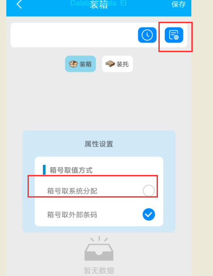Click the 暂无数据 placeholder text
This screenshot has height=276, width=213.
tap(99, 271)
